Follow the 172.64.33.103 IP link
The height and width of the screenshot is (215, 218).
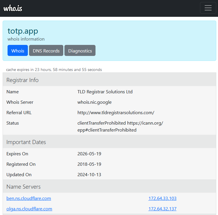pyautogui.click(x=162, y=198)
